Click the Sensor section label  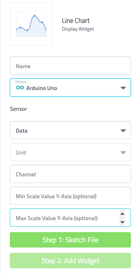point(19,109)
